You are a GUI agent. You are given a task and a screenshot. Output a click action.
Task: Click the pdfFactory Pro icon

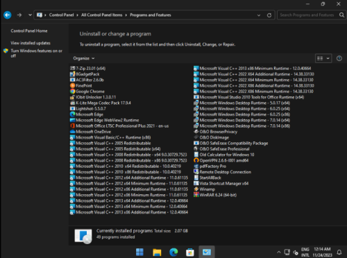pos(196,166)
